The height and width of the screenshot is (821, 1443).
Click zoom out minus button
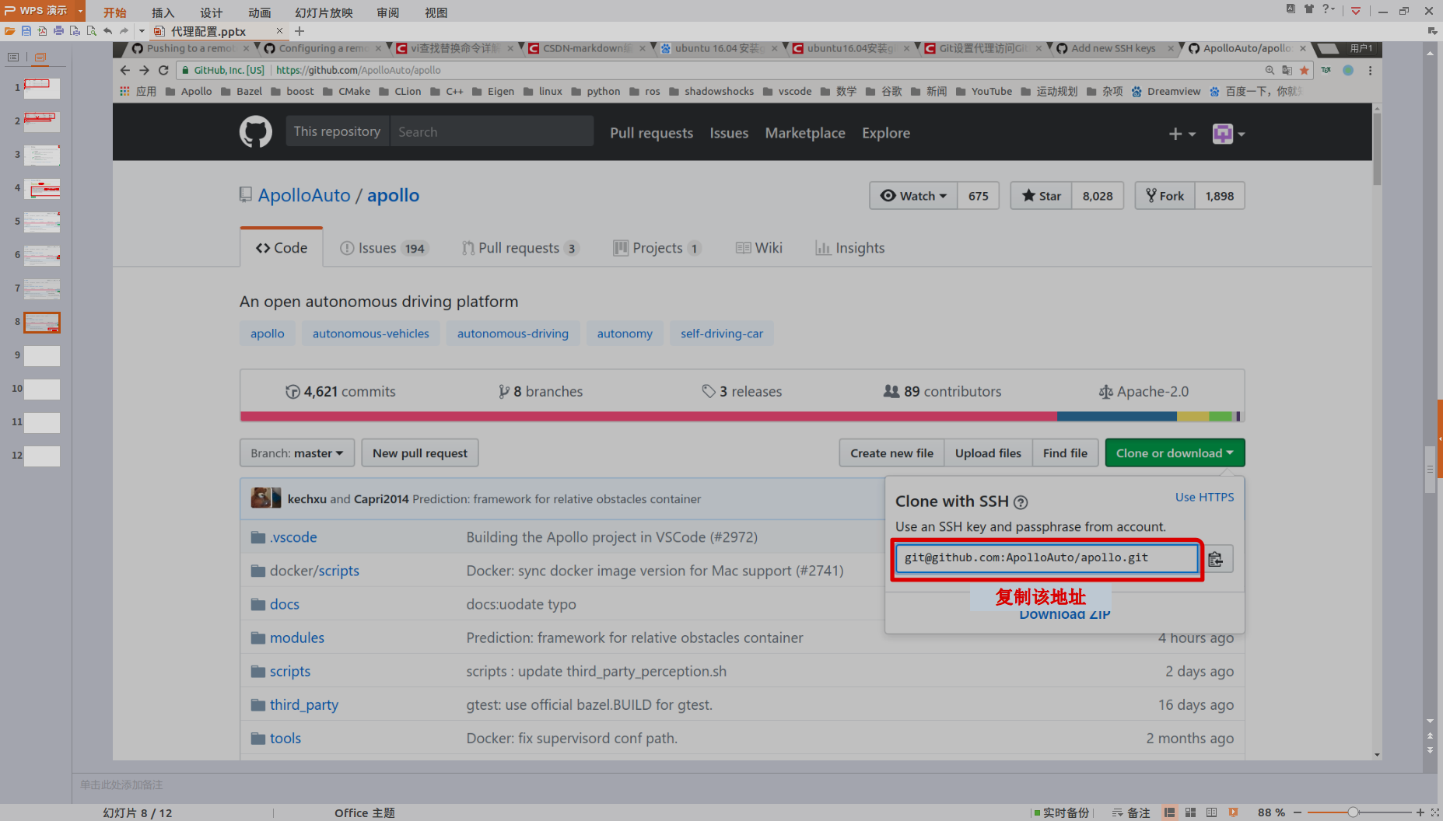pos(1298,812)
